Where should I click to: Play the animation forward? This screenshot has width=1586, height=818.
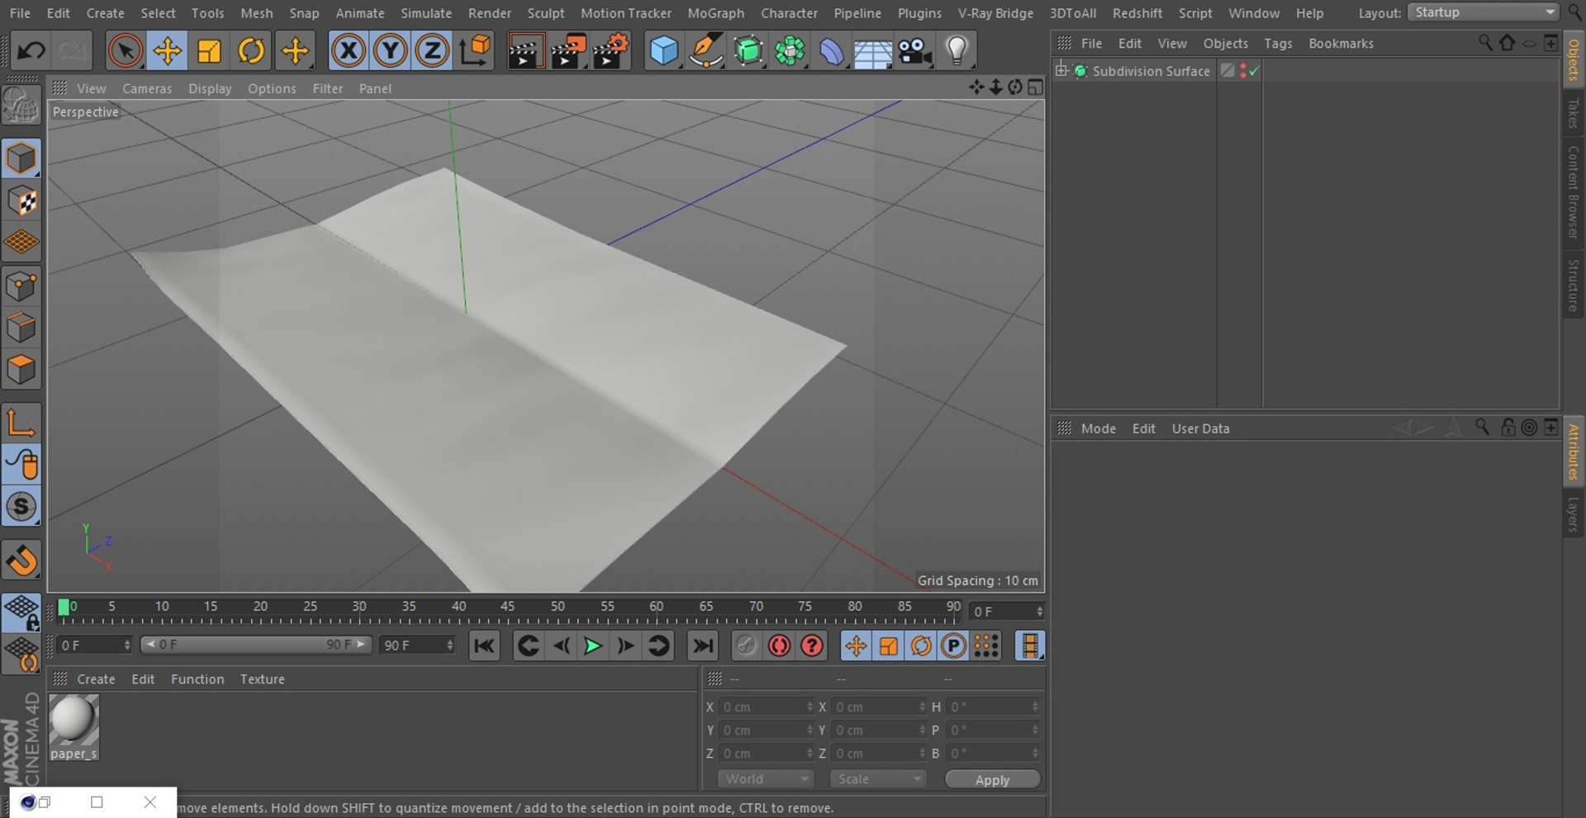pyautogui.click(x=592, y=645)
